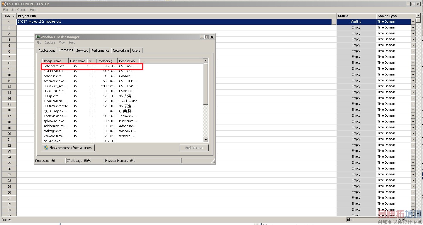Click the up arrow of the job list scrollbar
This screenshot has height=225, width=423.
[x=418, y=16]
